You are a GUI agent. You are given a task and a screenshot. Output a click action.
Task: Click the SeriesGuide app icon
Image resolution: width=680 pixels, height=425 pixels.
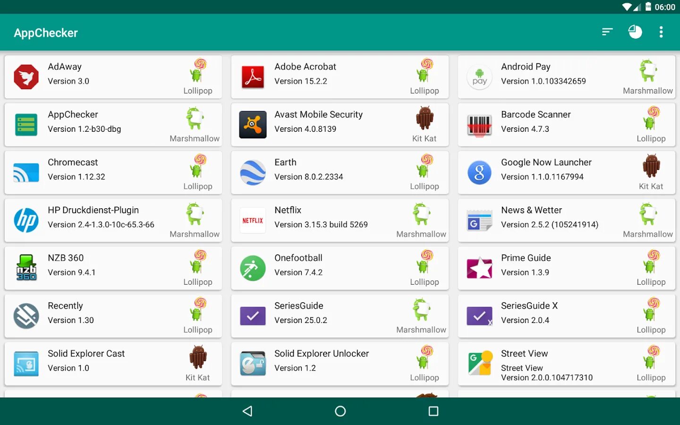point(253,316)
